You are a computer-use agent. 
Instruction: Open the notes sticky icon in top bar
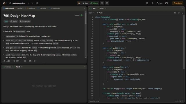tap(107, 3)
